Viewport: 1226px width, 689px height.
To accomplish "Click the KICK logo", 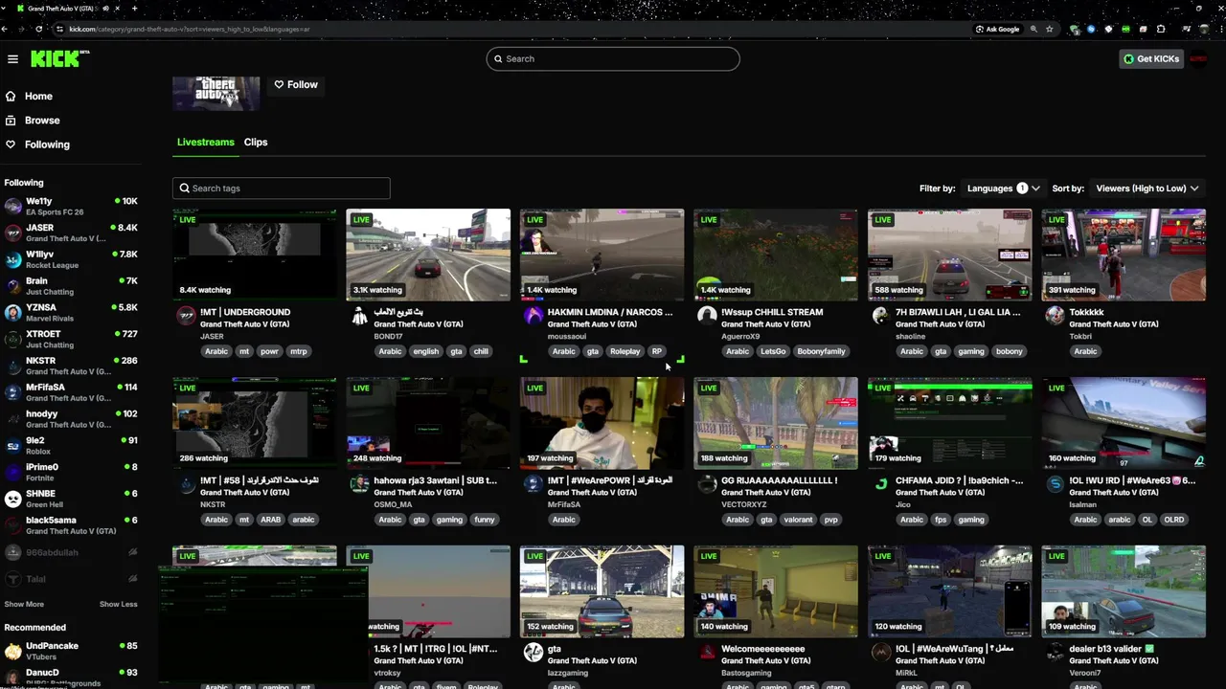I will click(x=59, y=58).
